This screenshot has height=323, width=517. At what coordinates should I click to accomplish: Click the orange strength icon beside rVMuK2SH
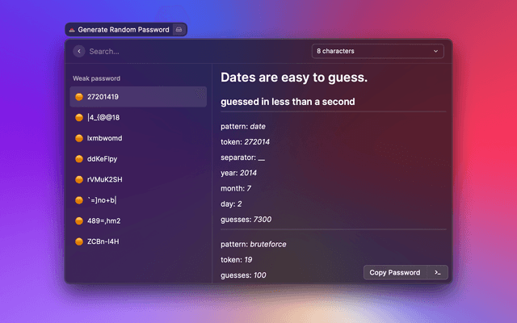[x=78, y=179]
